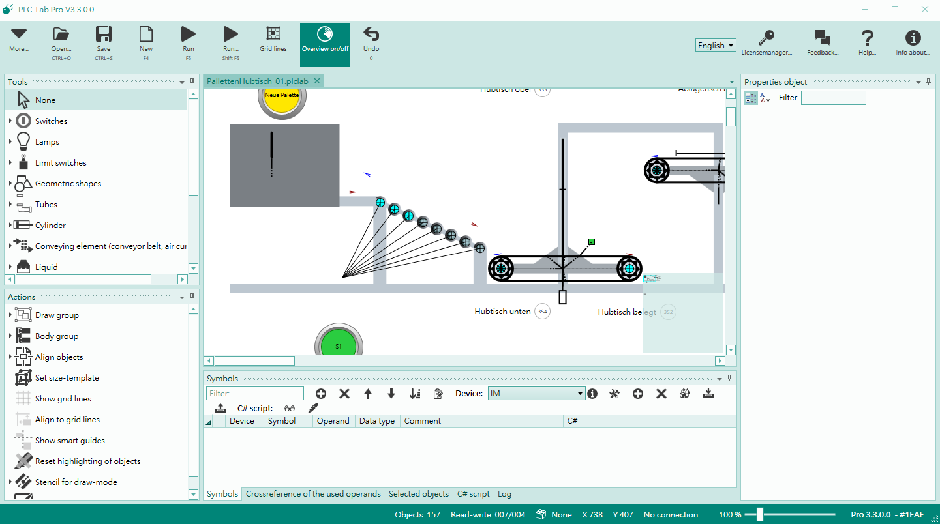Select the None pointer tool
Image resolution: width=940 pixels, height=524 pixels.
(97, 100)
